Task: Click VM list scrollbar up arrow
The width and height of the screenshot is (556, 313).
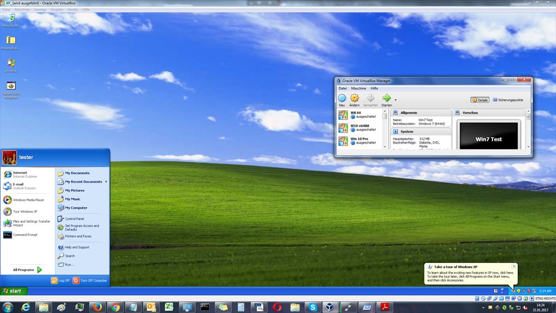Action: [385, 111]
